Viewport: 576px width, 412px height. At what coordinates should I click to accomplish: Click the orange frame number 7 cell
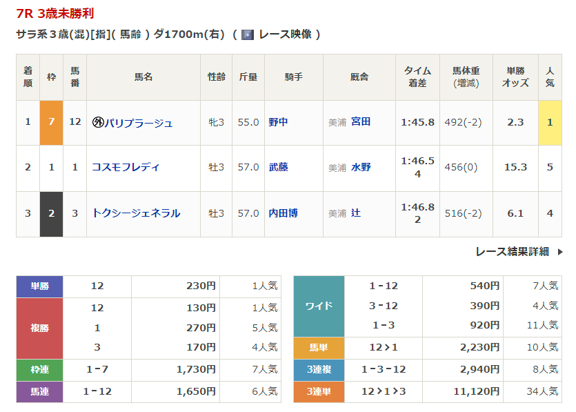(51, 122)
